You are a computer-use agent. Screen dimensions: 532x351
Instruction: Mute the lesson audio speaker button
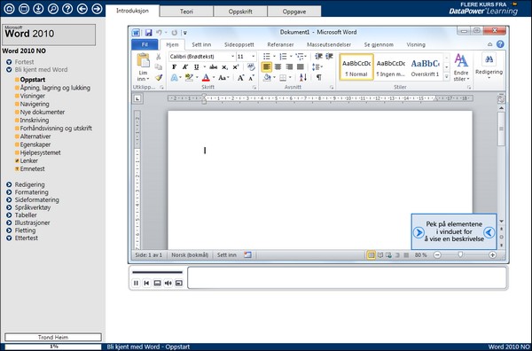coord(168,283)
